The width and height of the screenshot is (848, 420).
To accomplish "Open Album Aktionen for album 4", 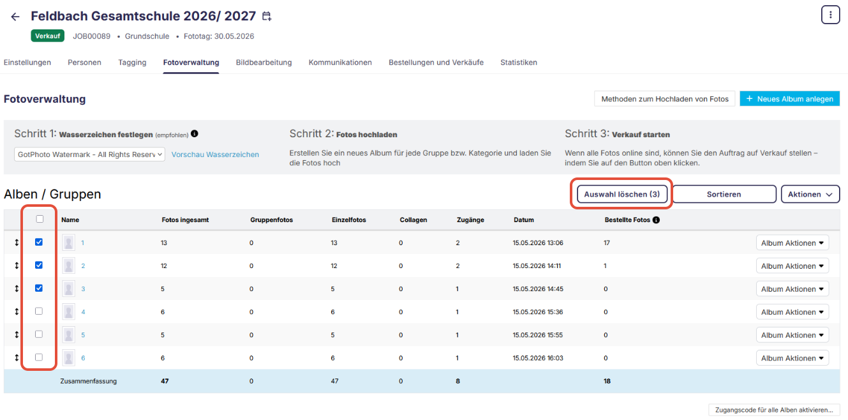I will (792, 312).
